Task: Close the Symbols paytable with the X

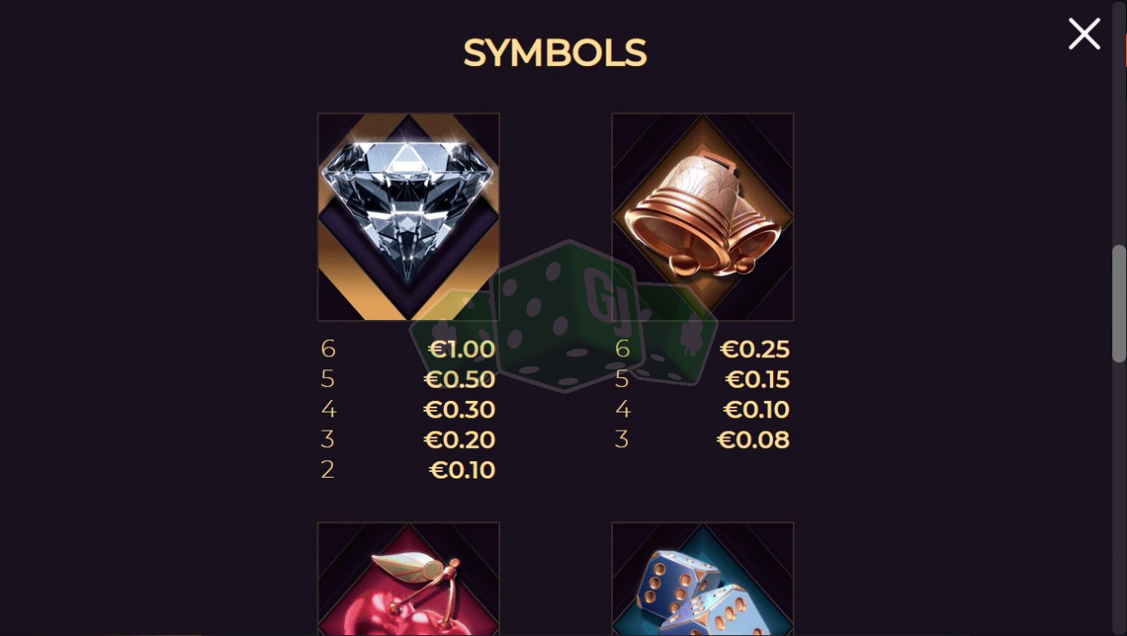Action: [x=1084, y=35]
